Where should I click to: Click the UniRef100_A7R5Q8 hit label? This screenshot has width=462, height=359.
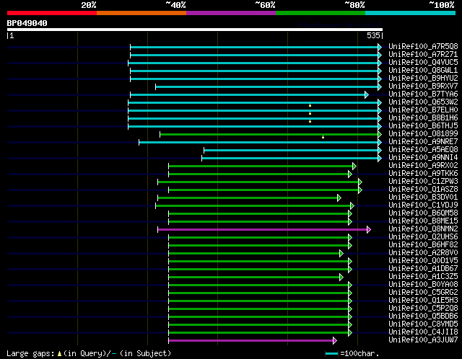(423, 46)
